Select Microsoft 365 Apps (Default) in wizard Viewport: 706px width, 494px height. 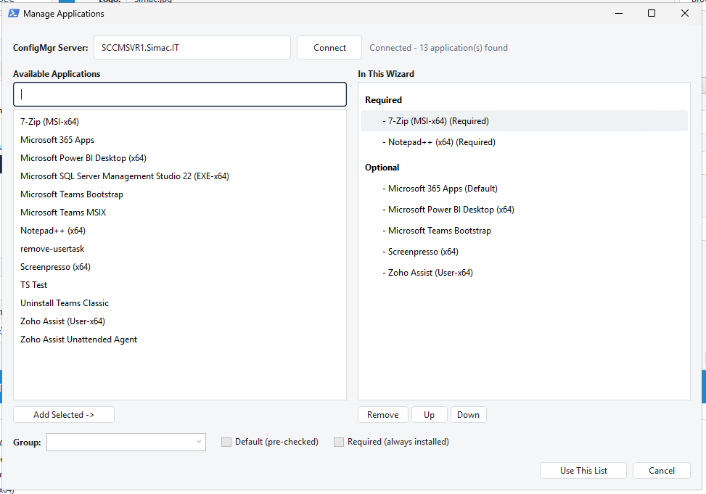point(524,189)
